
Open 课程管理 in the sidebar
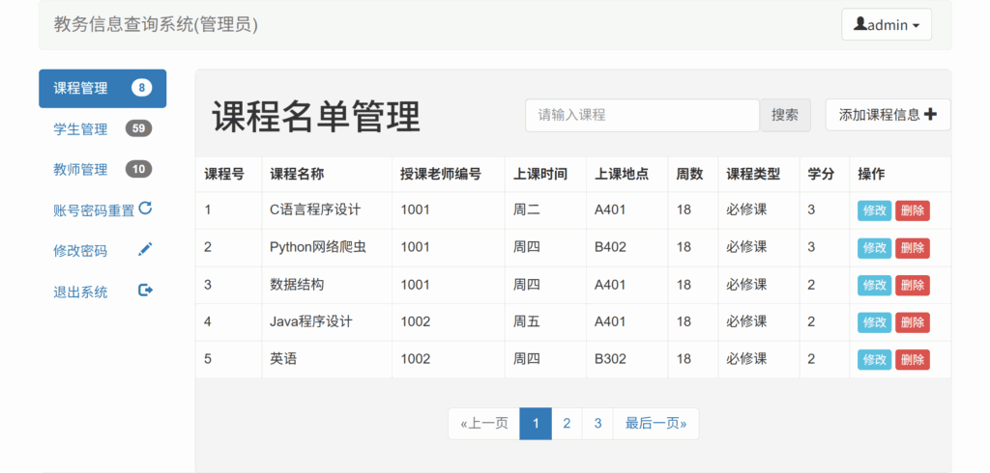pyautogui.click(x=102, y=88)
